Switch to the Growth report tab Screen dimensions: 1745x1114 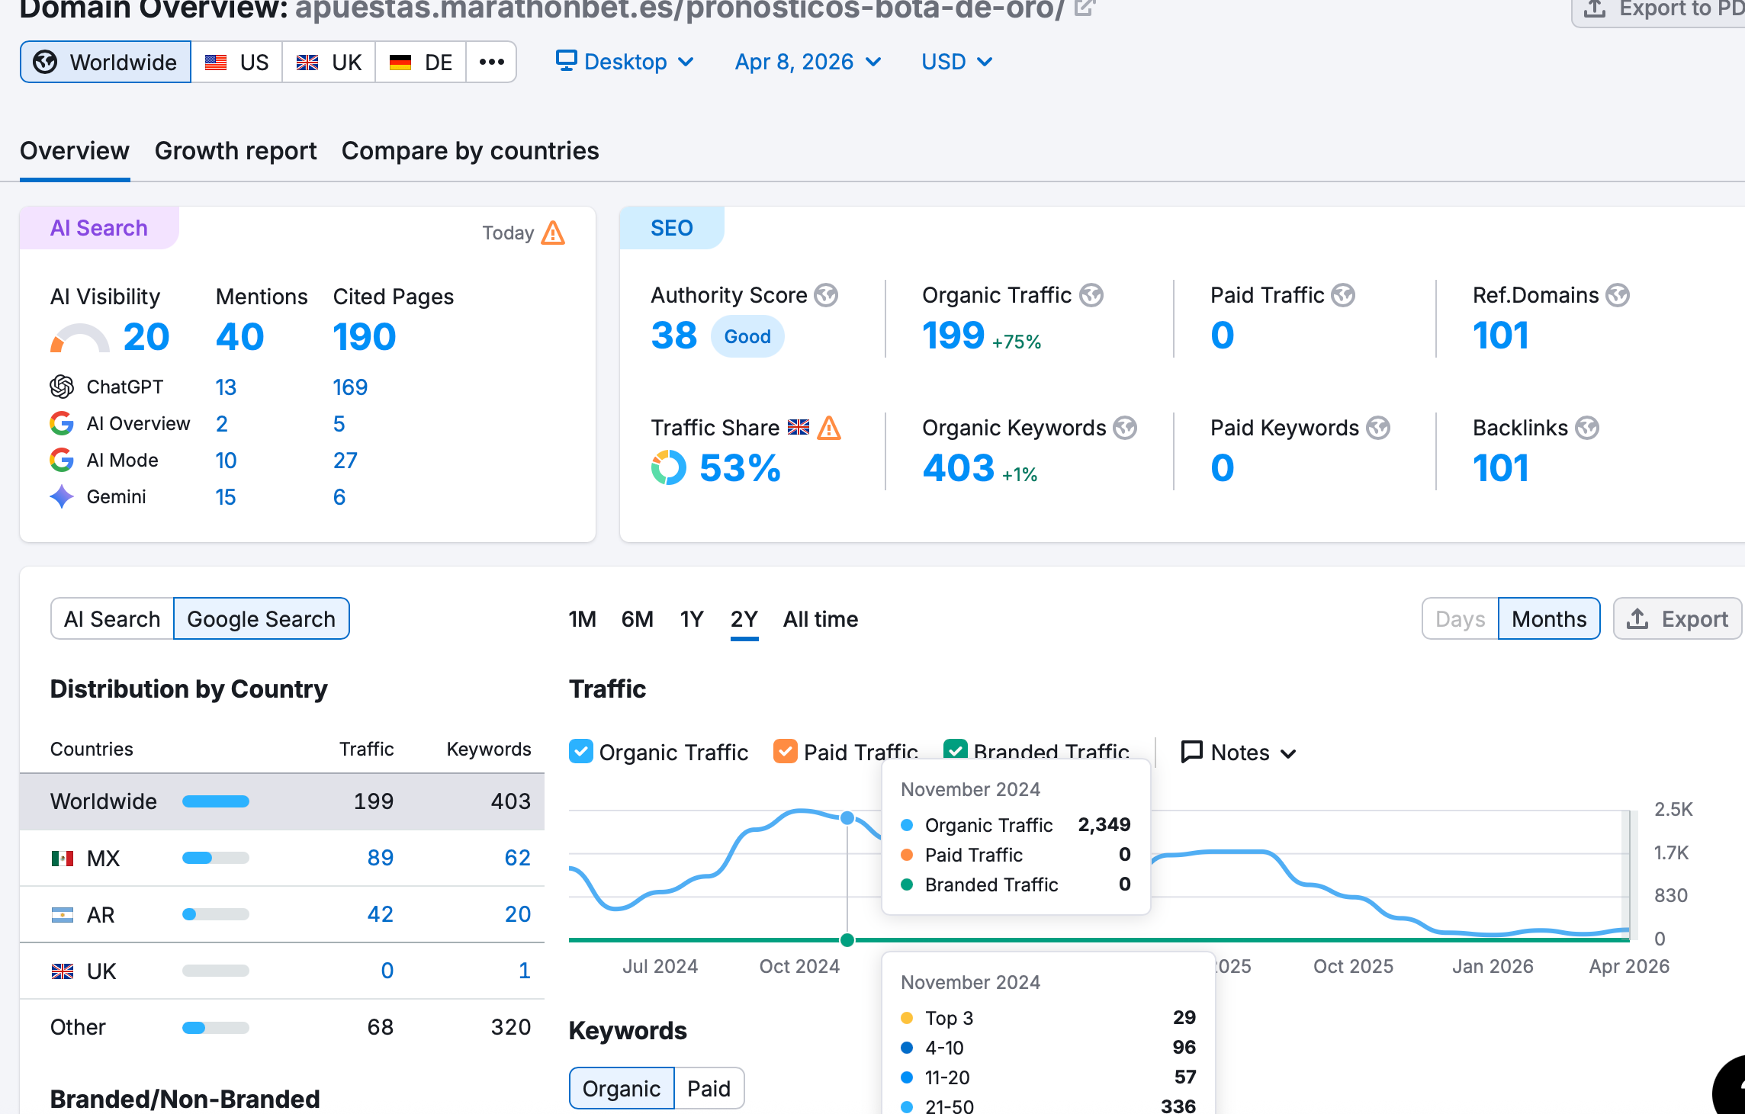coord(235,151)
